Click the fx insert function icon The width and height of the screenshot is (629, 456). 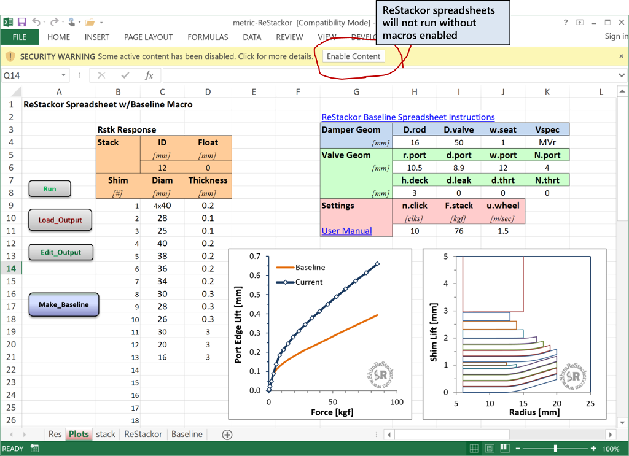(149, 75)
